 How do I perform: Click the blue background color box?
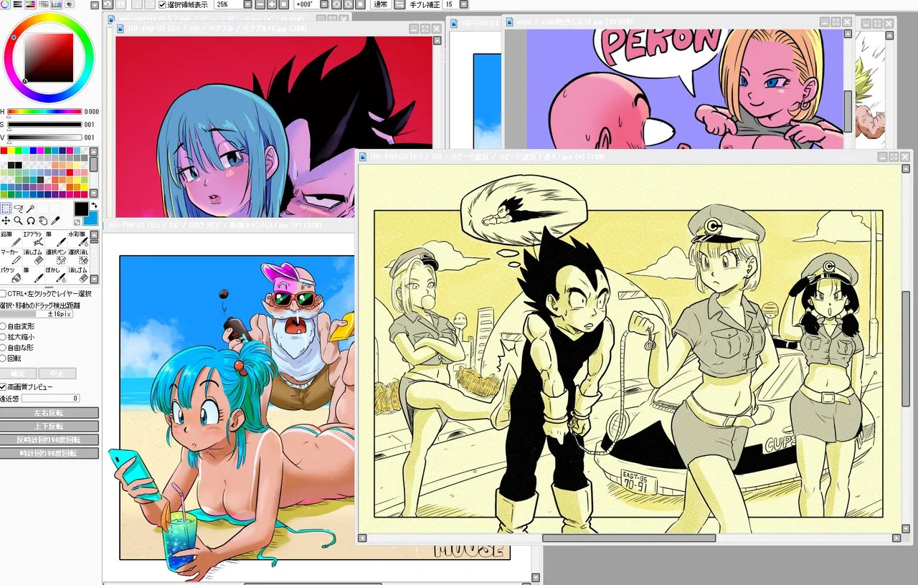(x=93, y=219)
